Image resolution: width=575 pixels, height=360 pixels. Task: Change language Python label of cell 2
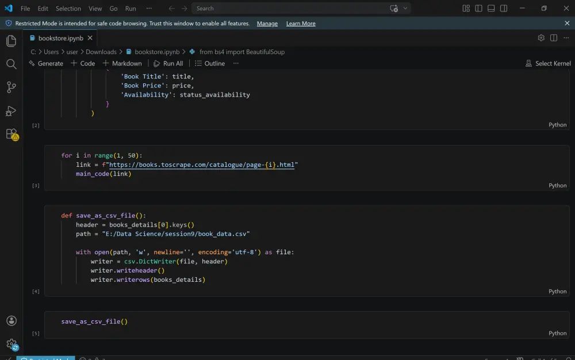pos(557,125)
